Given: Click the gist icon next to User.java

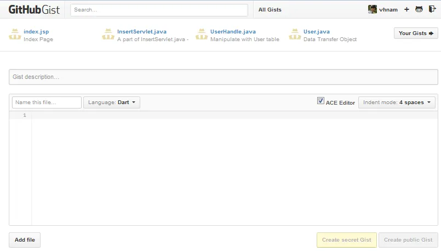Looking at the screenshot, I should pos(294,35).
